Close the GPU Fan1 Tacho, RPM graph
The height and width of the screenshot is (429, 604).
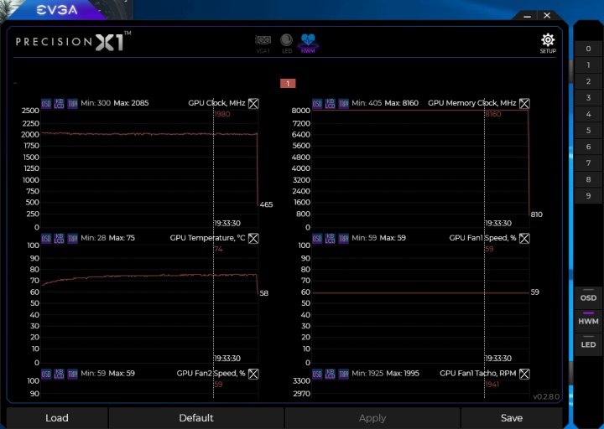coord(524,374)
